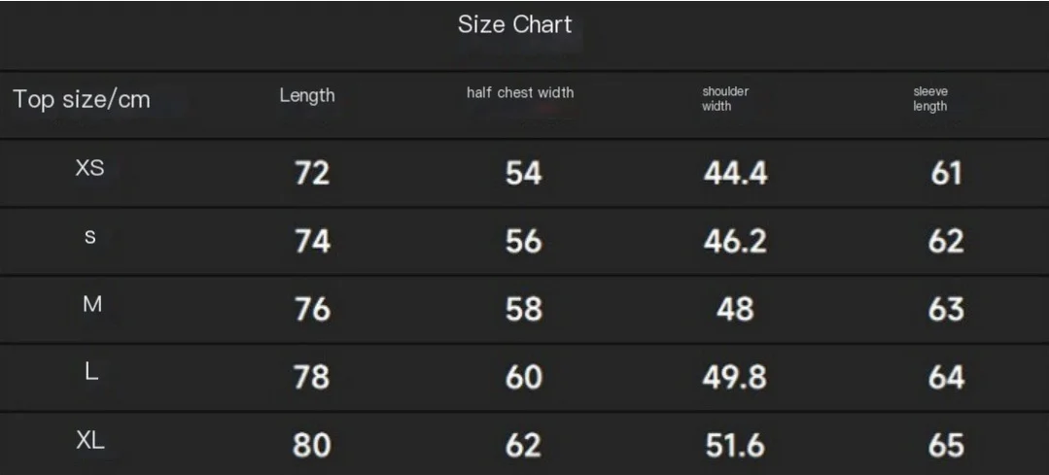The image size is (1049, 475).
Task: Click shoulder width value 44.4
Action: (x=735, y=174)
